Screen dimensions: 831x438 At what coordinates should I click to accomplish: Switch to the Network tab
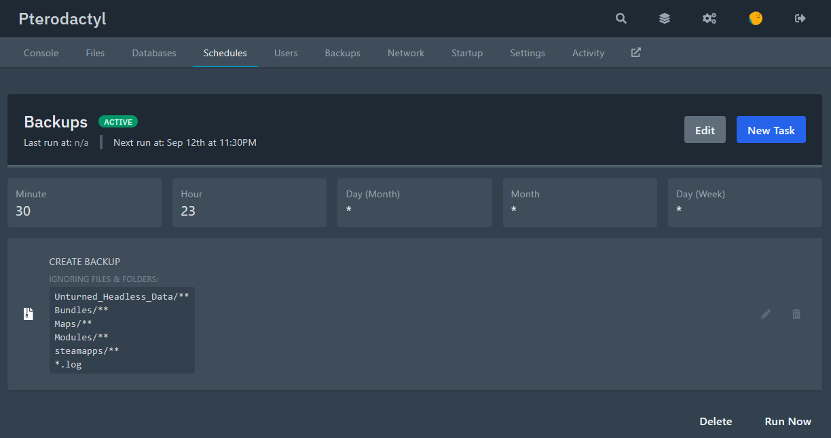[406, 53]
